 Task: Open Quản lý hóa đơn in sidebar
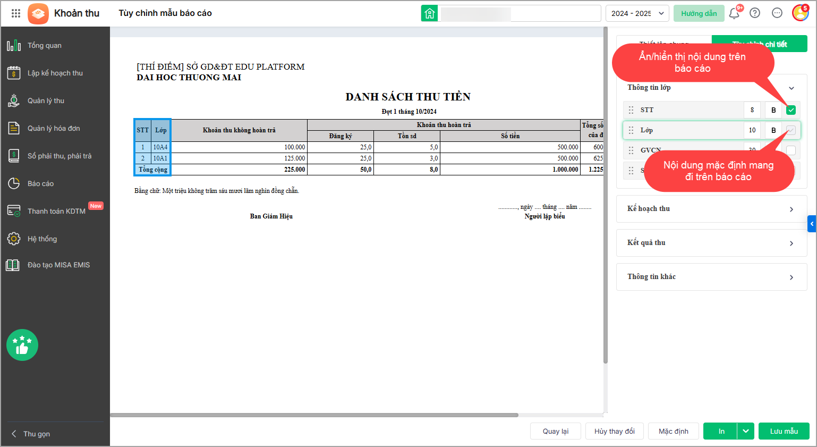(54, 128)
